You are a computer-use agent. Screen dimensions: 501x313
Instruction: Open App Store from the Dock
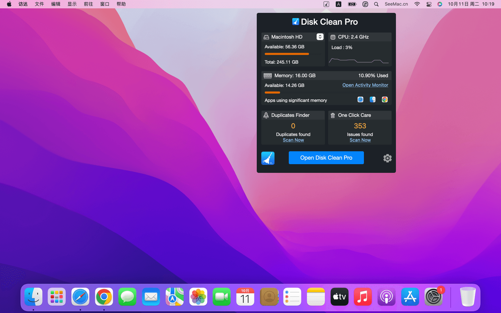coord(410,297)
